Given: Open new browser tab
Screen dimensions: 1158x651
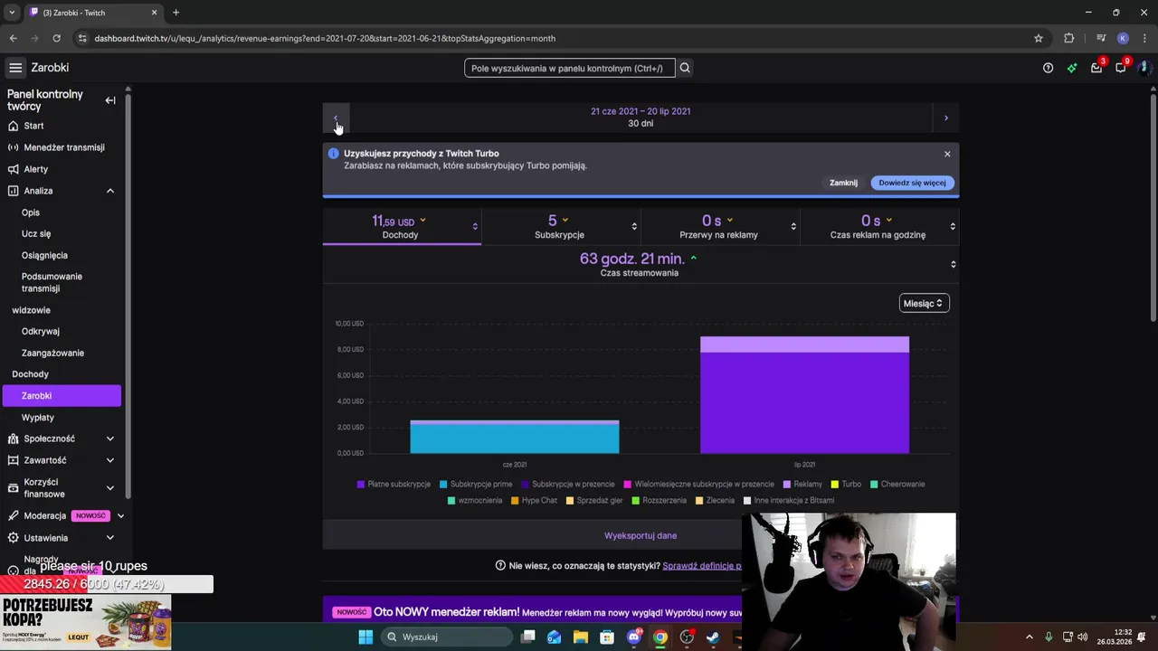Looking at the screenshot, I should pyautogui.click(x=176, y=13).
